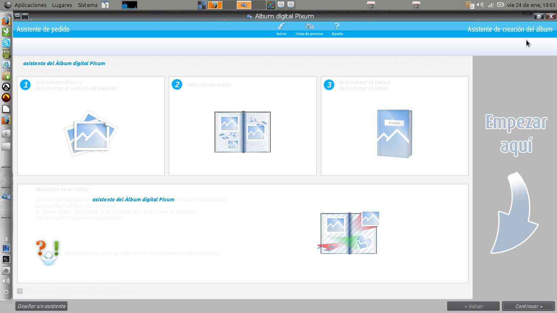
Task: Switch to the Pixum window in top panel
Action: pyautogui.click(x=244, y=5)
